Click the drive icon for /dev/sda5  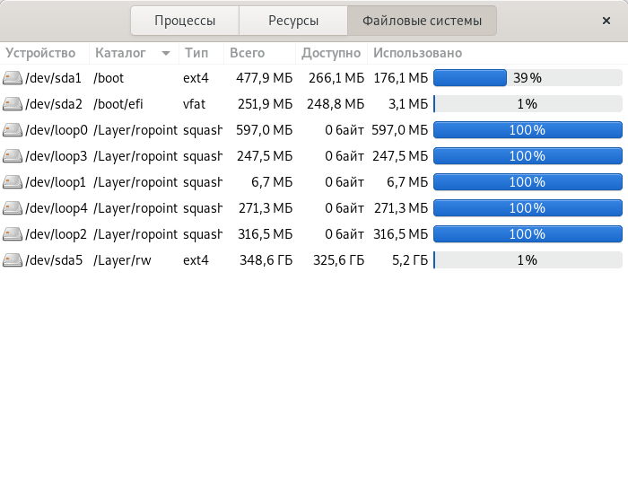[13, 260]
